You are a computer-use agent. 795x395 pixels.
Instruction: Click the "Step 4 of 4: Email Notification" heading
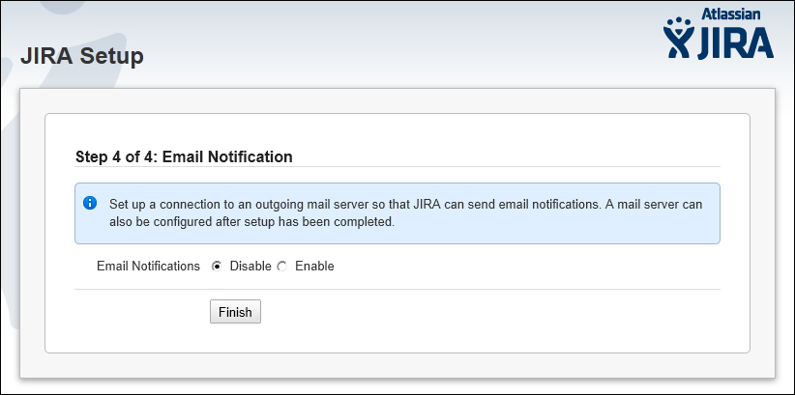[x=184, y=157]
